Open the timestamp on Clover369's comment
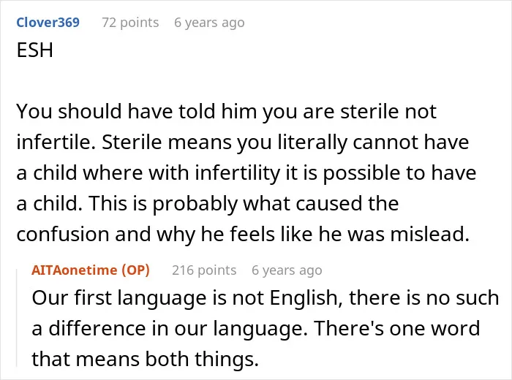Image resolution: width=512 pixels, height=380 pixels. point(209,23)
